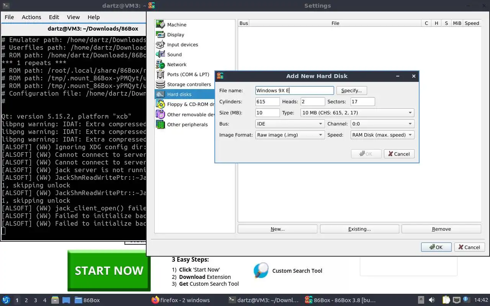
Task: Open the file manager launcher in taskbar
Action: point(55,300)
